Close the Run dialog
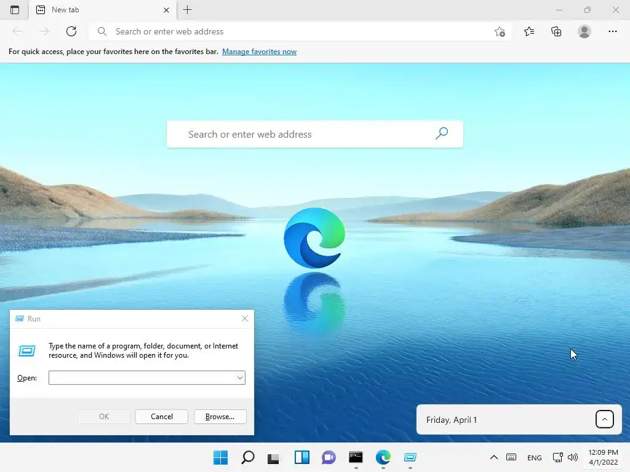The height and width of the screenshot is (472, 630). [x=245, y=318]
